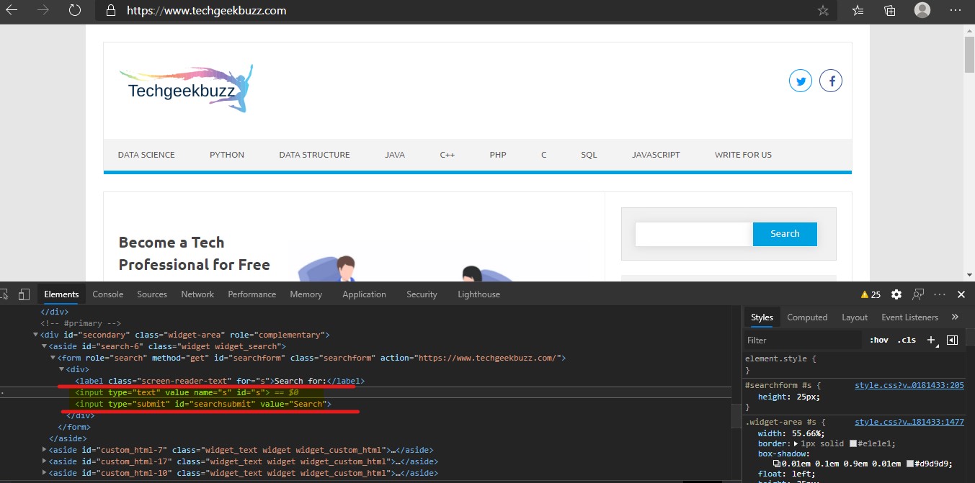Toggle the computed styles sidebar pane
Image resolution: width=975 pixels, height=483 pixels.
pyautogui.click(x=952, y=340)
